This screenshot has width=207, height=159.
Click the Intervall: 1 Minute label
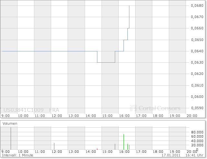click(17, 155)
